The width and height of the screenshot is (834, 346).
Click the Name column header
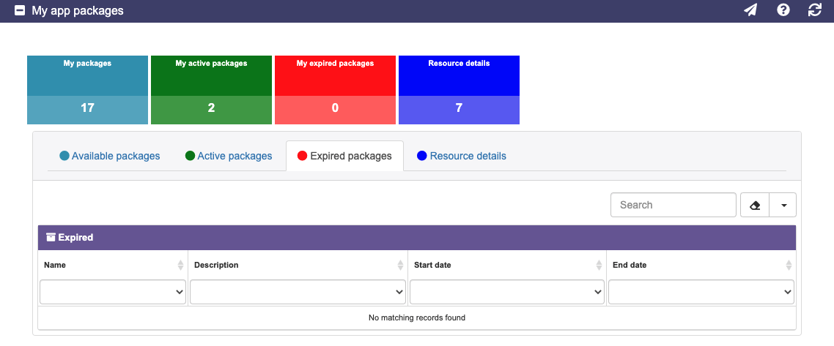tap(113, 265)
